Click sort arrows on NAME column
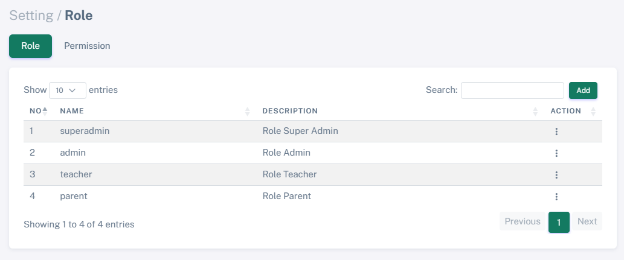The height and width of the screenshot is (260, 624). (x=247, y=111)
